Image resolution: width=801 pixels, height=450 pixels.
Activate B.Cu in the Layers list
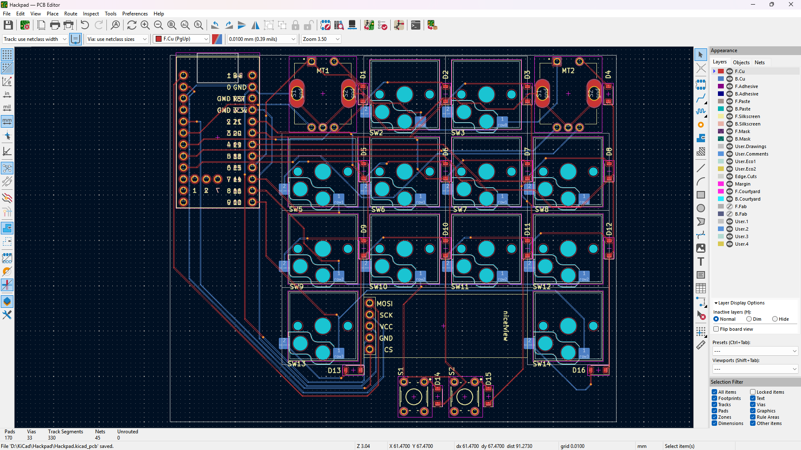pos(740,79)
